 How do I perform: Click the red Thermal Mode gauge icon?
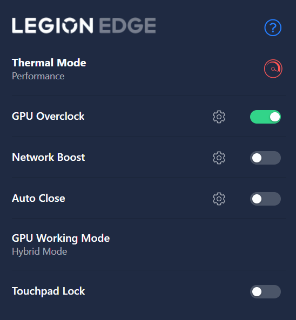(273, 69)
